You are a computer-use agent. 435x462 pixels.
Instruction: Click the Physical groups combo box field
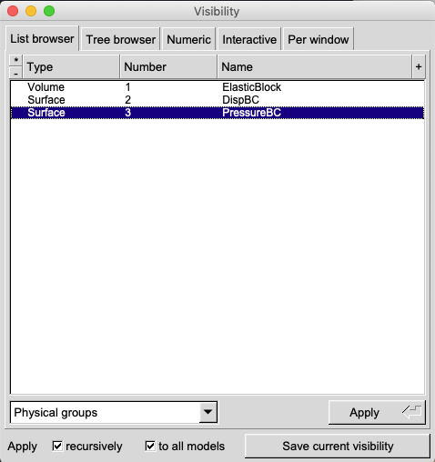(x=114, y=412)
